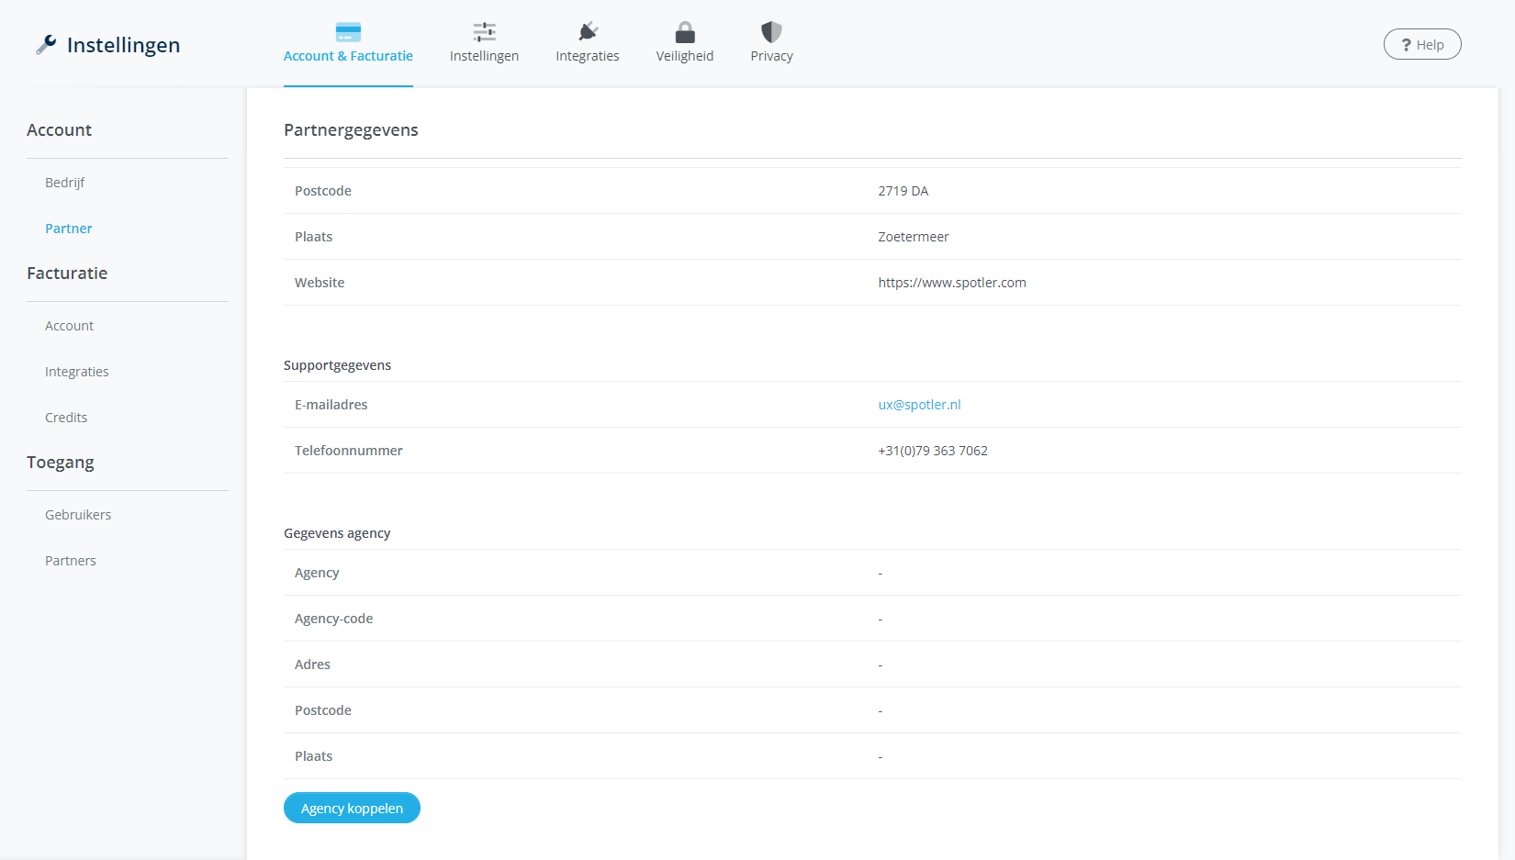Open the Help button
This screenshot has width=1515, height=860.
click(x=1422, y=44)
